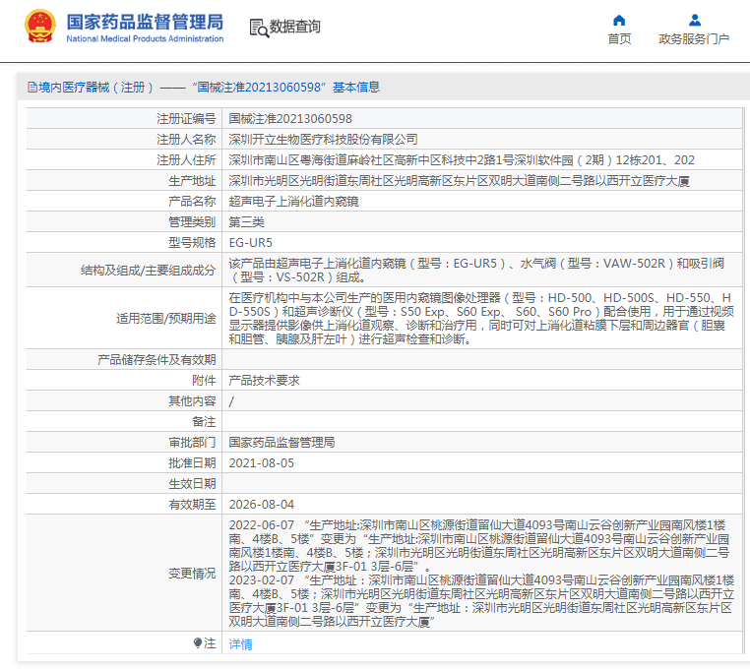Select the attachment value 产品技术要求
Screen dimensions: 750x670
264,380
